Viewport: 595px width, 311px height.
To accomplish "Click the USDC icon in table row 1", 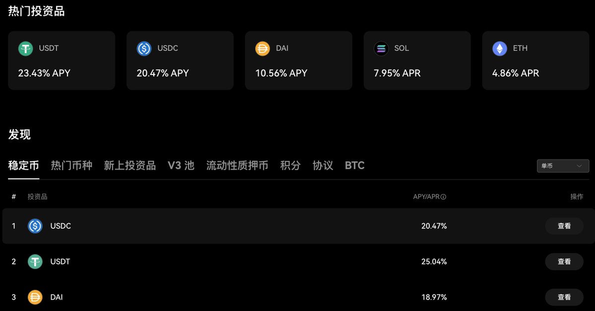I will click(35, 226).
